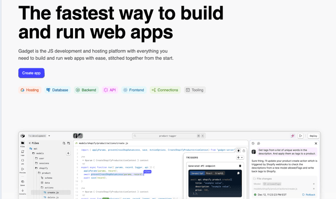This screenshot has height=199, width=336.
Task: Click the chat history icon in assistant panel
Action: pyautogui.click(x=253, y=143)
